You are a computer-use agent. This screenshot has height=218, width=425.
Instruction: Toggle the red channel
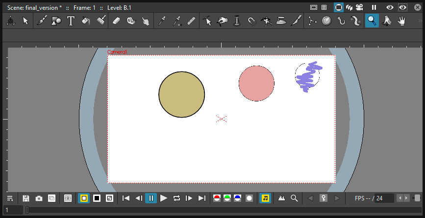217,198
